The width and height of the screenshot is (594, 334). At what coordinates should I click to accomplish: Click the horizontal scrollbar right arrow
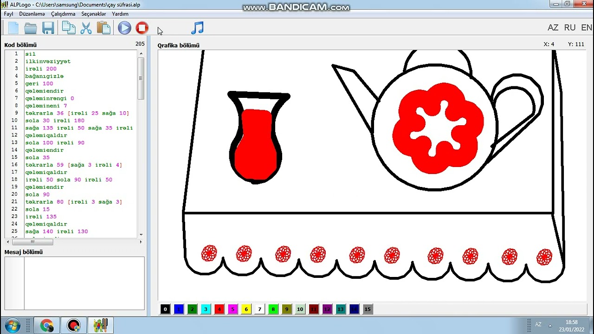click(x=141, y=242)
